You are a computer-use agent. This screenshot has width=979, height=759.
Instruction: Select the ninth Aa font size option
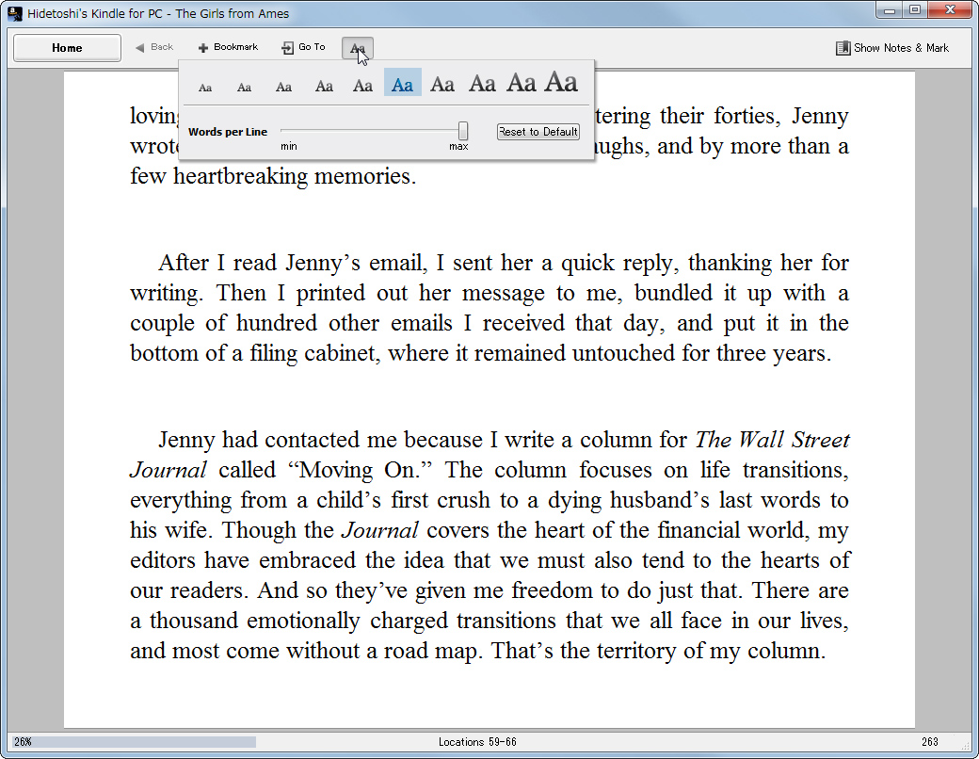click(x=522, y=83)
